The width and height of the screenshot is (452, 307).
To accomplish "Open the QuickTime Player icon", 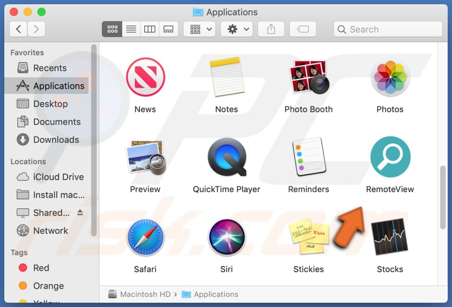I will (227, 157).
